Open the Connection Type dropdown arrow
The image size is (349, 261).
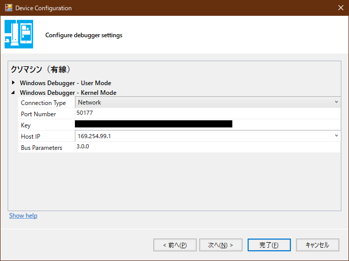(x=336, y=102)
